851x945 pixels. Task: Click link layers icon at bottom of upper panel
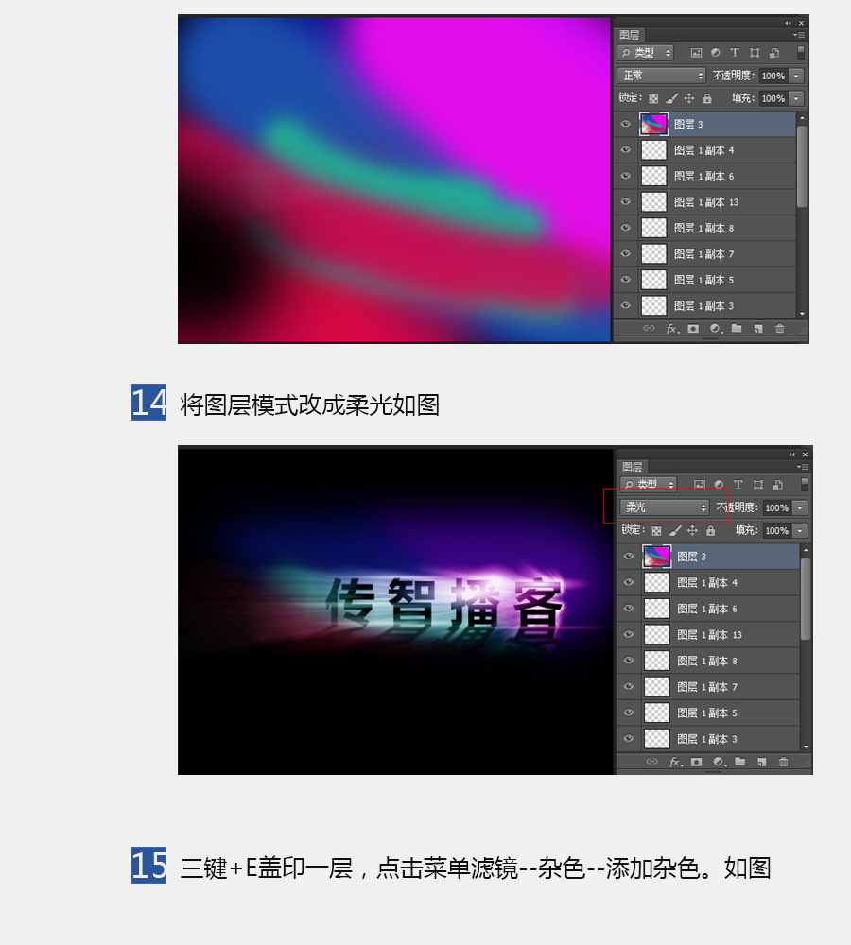pos(649,329)
